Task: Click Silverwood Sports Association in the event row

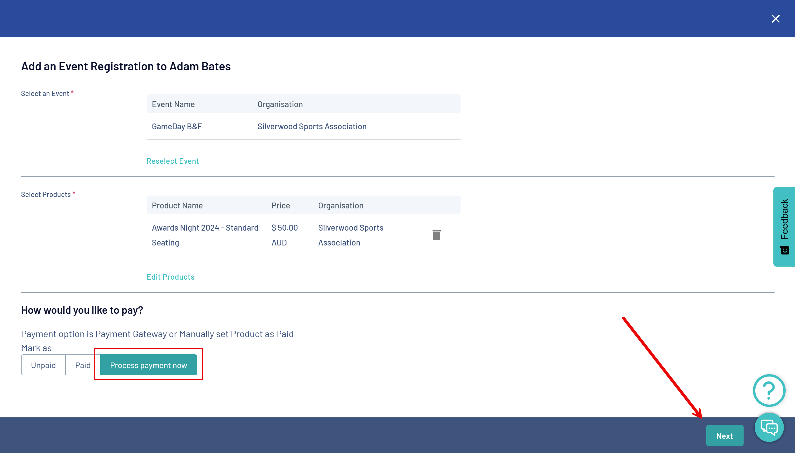Action: pos(312,126)
